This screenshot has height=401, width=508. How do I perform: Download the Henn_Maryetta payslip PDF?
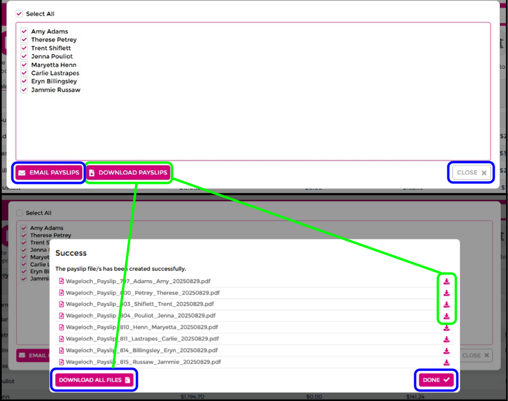coord(447,327)
